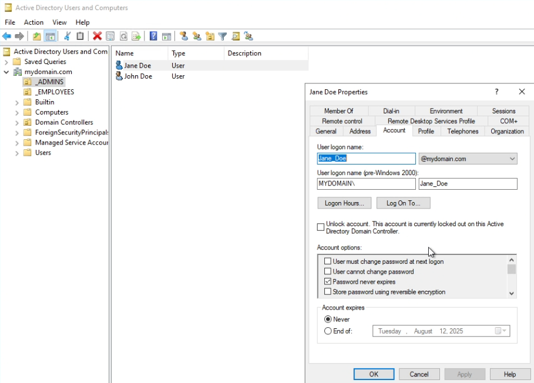Expand the Builtin tree node
Screen dimensions: 534x383
tap(16, 102)
